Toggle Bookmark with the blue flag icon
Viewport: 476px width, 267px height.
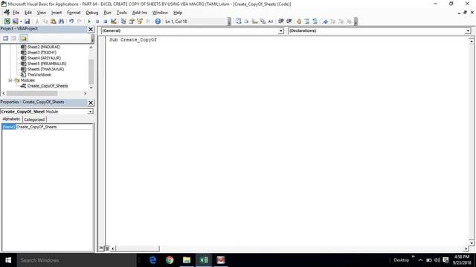pyautogui.click(x=325, y=22)
